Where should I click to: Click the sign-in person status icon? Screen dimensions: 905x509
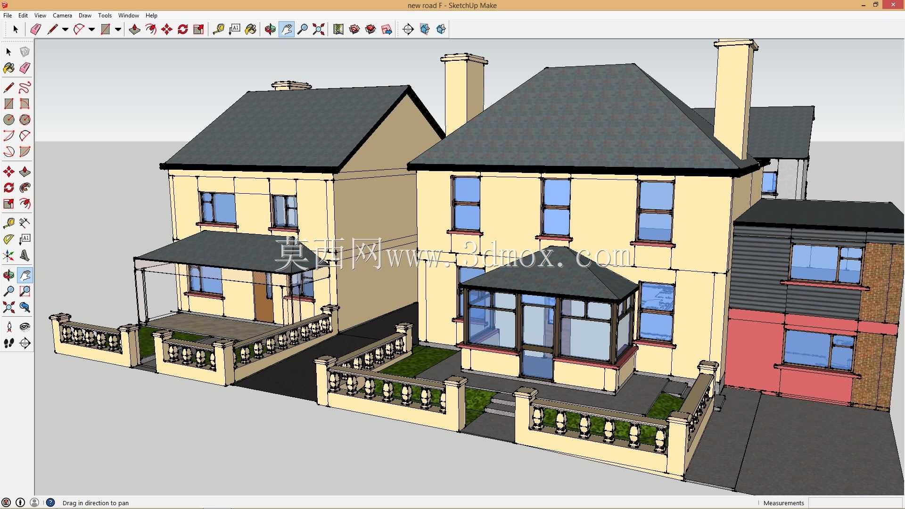coord(34,502)
